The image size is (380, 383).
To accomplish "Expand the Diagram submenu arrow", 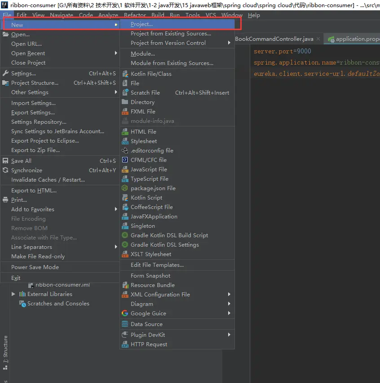I will (229, 304).
